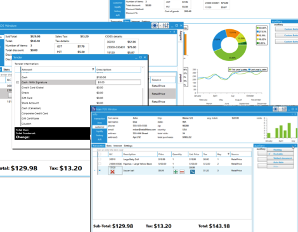The width and height of the screenshot is (298, 232).
Task: Click This year's sales legend swatch
Action: (230, 69)
